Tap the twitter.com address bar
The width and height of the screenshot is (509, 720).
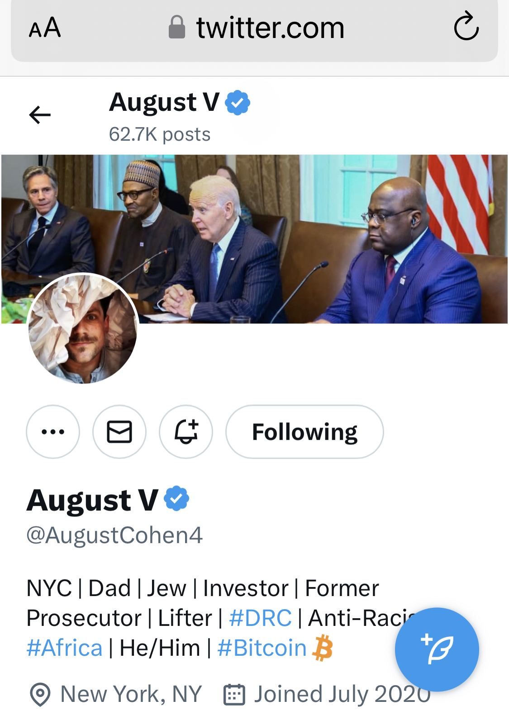click(270, 28)
